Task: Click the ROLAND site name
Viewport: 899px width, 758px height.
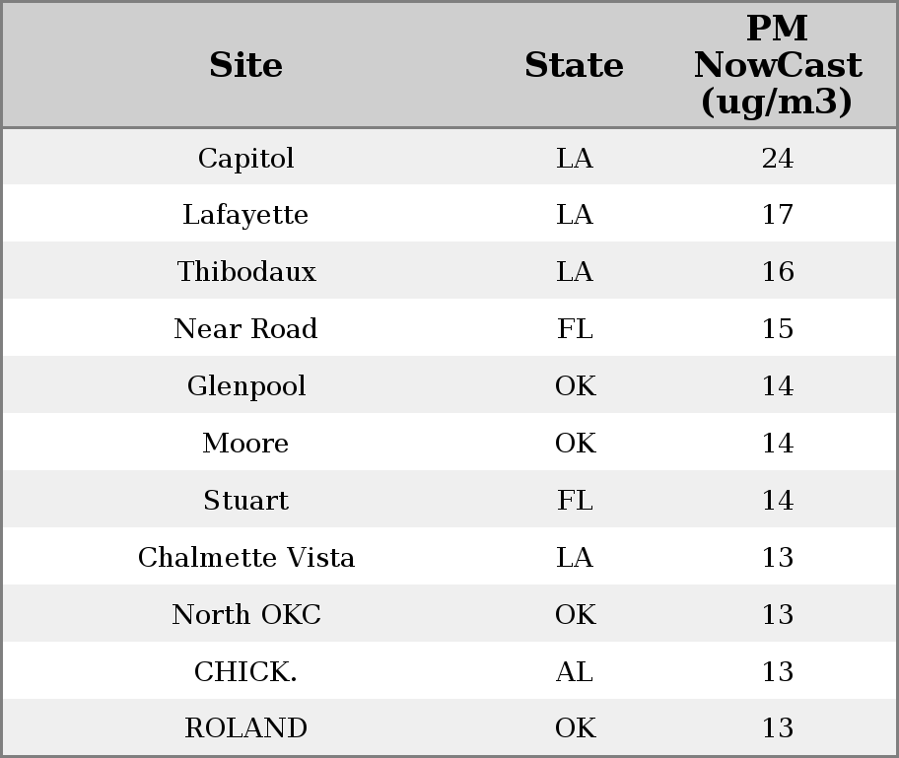Action: tap(245, 727)
